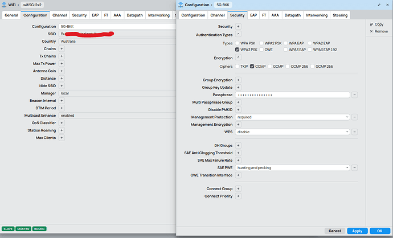Enable the WPA PSK checkbox
The width and height of the screenshot is (393, 238).
point(237,43)
